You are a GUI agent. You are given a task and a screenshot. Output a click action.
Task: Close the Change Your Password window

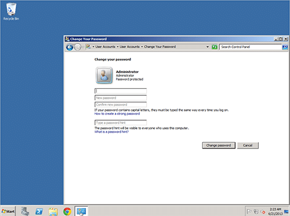[x=286, y=39]
